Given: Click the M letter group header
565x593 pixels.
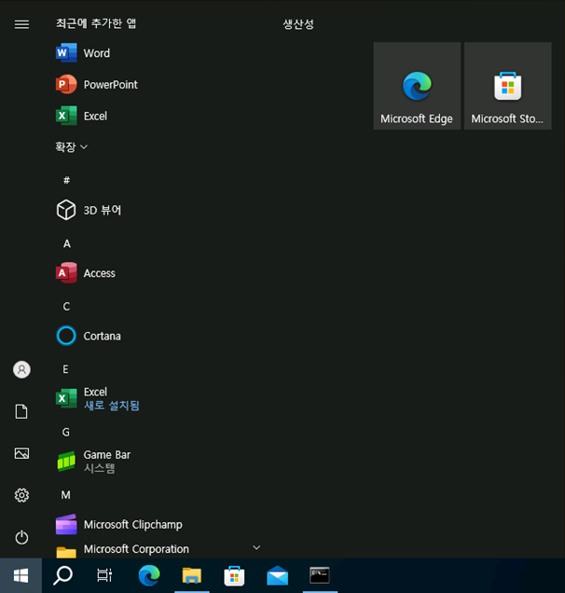Looking at the screenshot, I should click(66, 495).
